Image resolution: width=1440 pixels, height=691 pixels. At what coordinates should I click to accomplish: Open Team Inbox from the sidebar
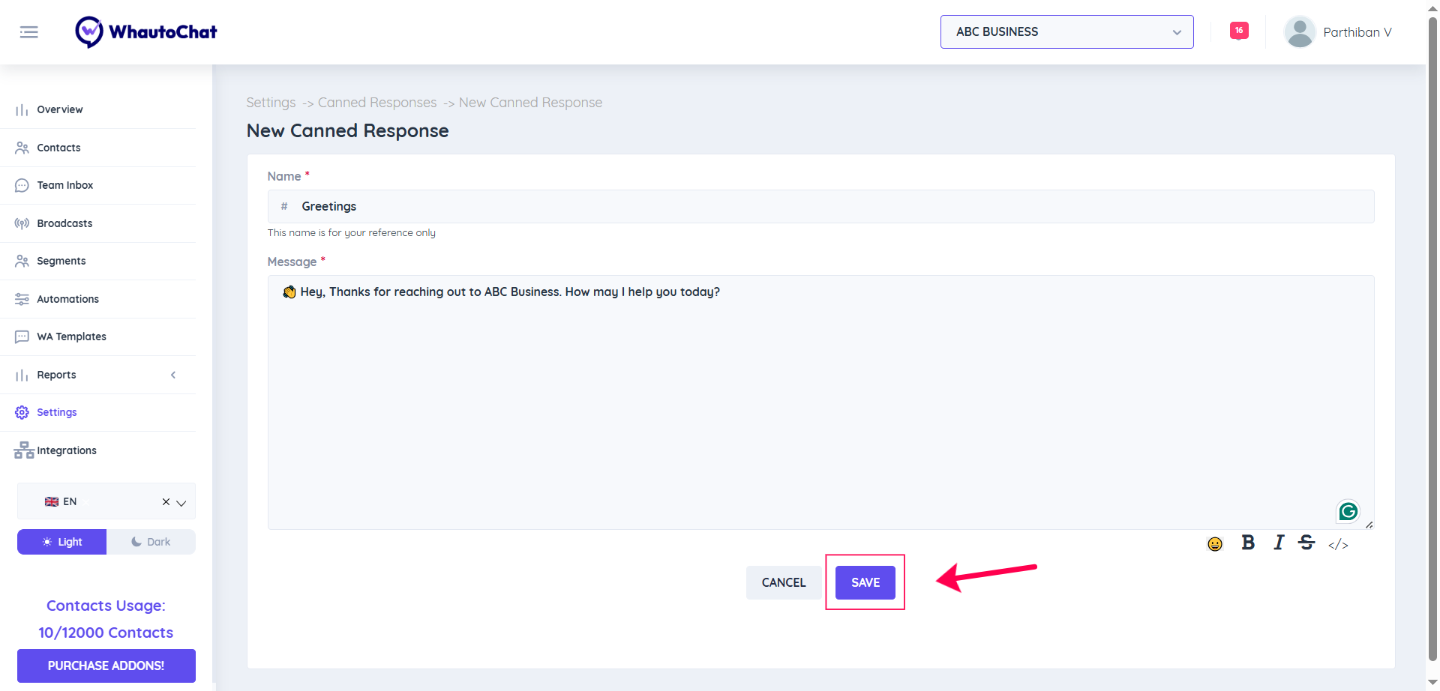point(64,184)
